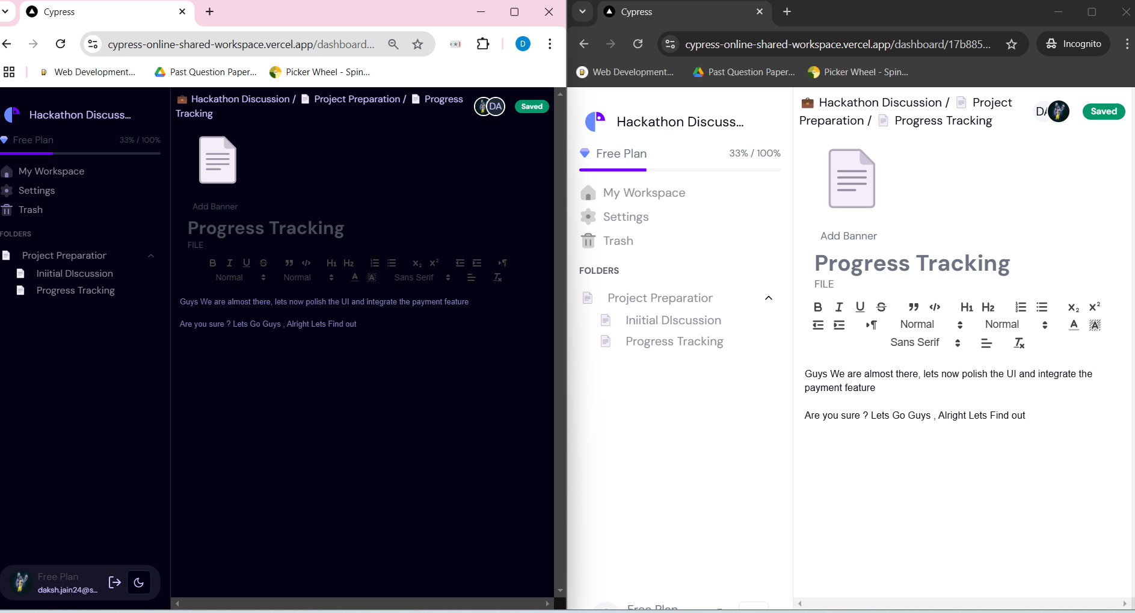
Task: Pick text color in right incognito window
Action: click(x=1074, y=325)
